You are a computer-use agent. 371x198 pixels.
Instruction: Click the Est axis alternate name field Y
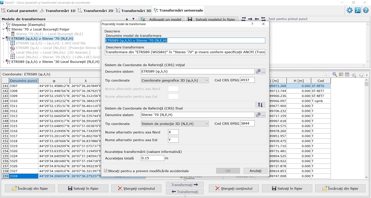click(x=173, y=140)
